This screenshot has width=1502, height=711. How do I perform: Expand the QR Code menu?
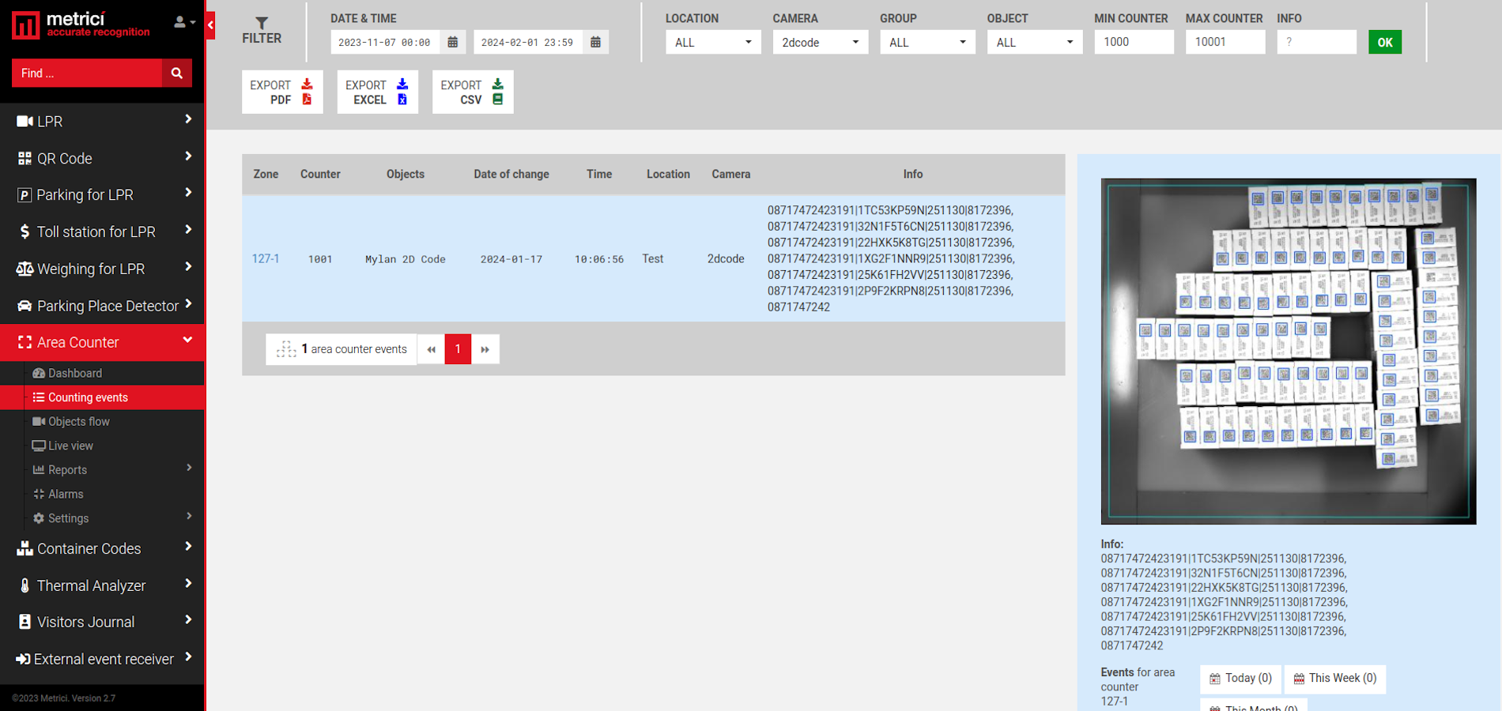tap(102, 158)
